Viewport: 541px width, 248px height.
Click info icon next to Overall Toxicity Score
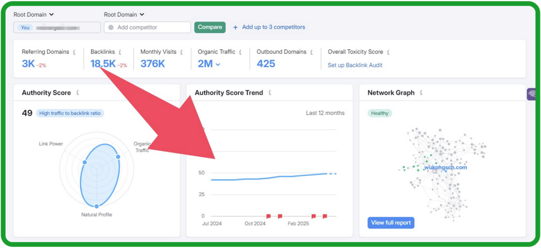(x=388, y=52)
